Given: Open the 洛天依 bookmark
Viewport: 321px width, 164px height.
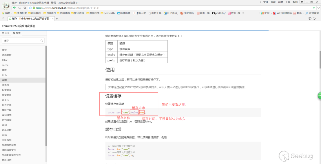Looking at the screenshot, I should pos(140,13).
